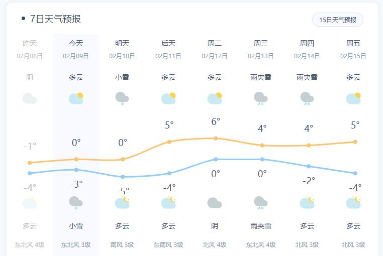Select the 周五 02月15日 day header
This screenshot has height=256, width=383.
[x=353, y=49]
